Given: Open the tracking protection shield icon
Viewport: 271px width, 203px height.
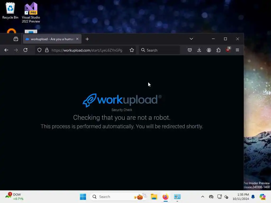Looking at the screenshot, I should pos(39,50).
